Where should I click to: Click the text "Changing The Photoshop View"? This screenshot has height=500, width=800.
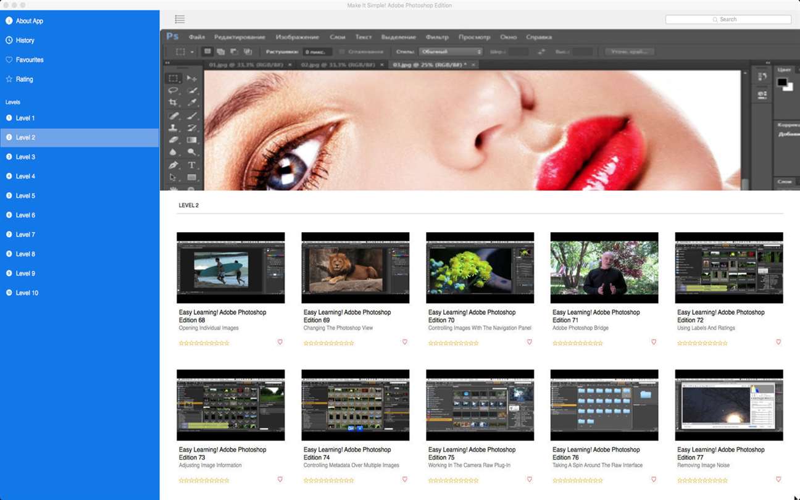click(338, 328)
